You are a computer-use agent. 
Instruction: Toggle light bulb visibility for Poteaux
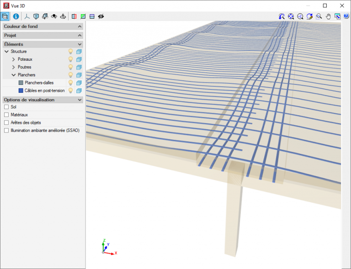click(x=70, y=59)
